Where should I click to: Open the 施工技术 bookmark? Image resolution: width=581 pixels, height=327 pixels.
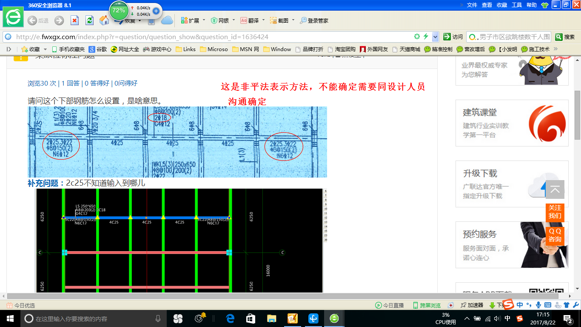(x=535, y=49)
